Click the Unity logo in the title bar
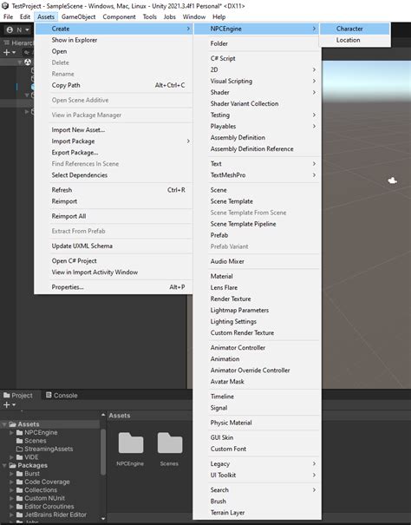This screenshot has height=525, width=411. [5, 6]
